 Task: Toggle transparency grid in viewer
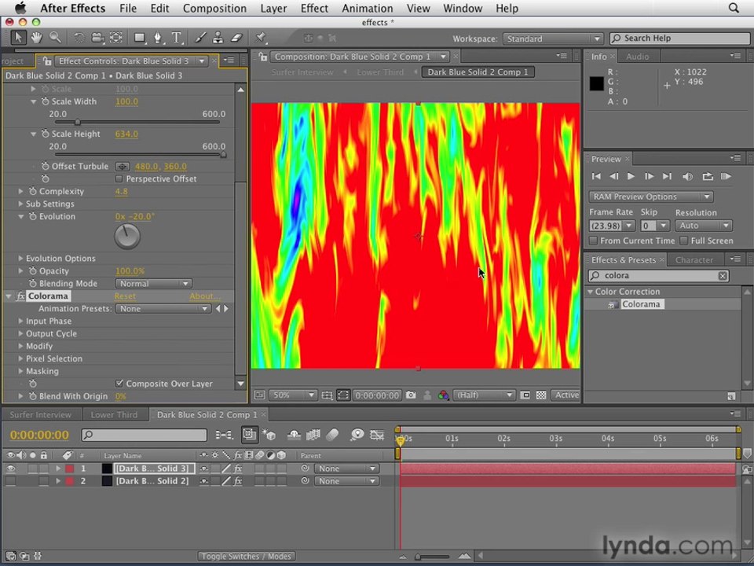541,395
